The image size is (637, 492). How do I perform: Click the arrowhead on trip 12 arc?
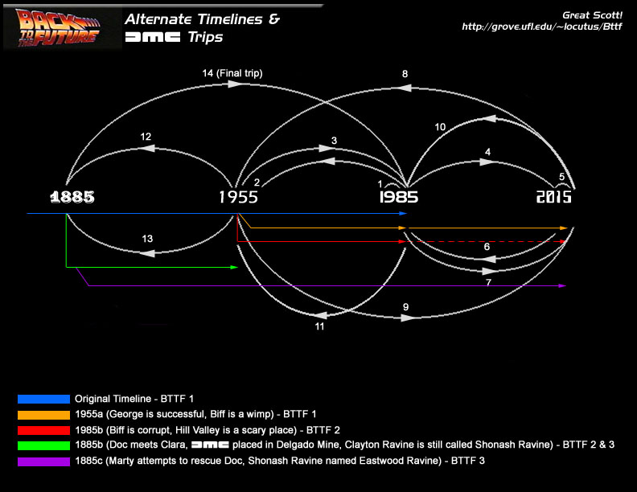pyautogui.click(x=147, y=149)
